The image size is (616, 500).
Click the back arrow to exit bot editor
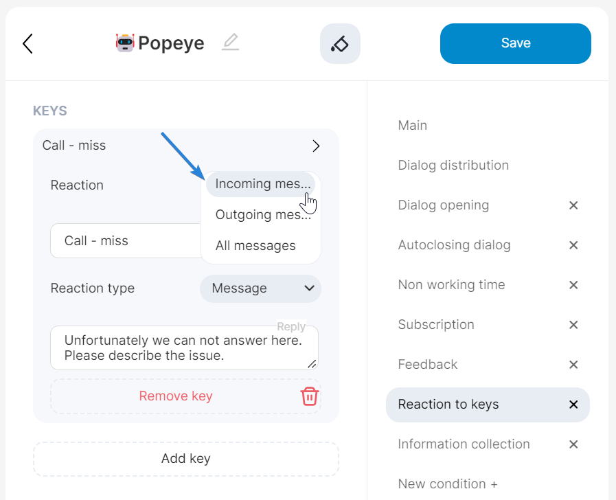pos(27,43)
